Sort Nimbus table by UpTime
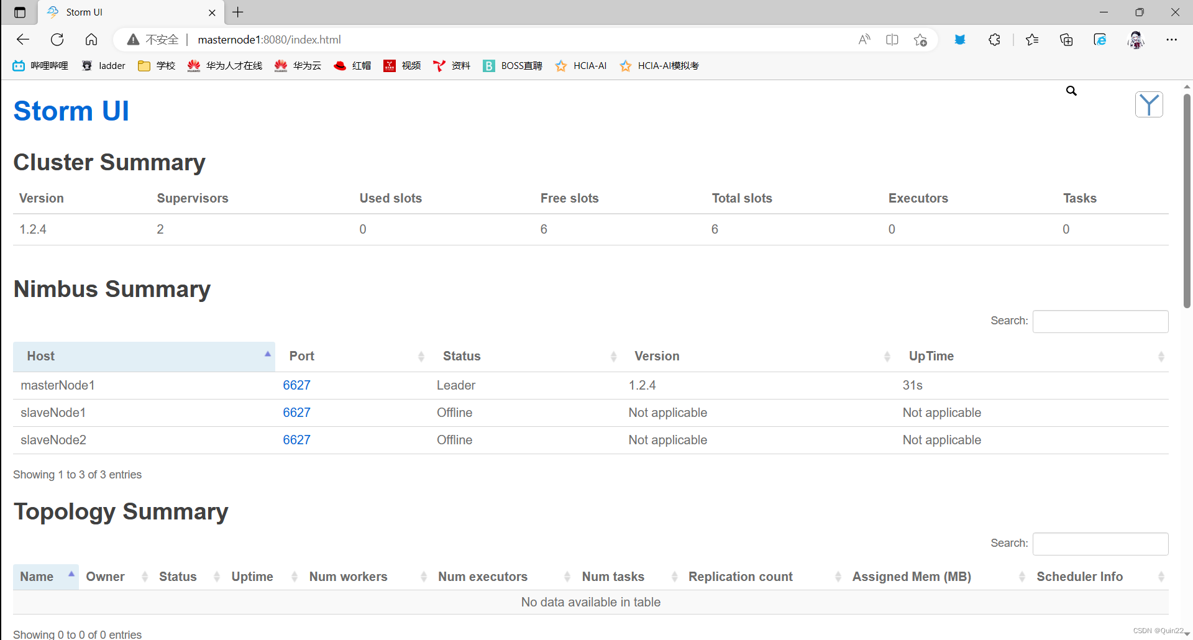The height and width of the screenshot is (640, 1193). [1032, 356]
